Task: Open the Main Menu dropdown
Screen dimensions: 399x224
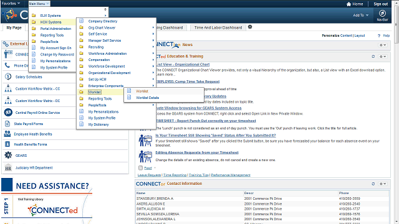Action: coord(39,4)
